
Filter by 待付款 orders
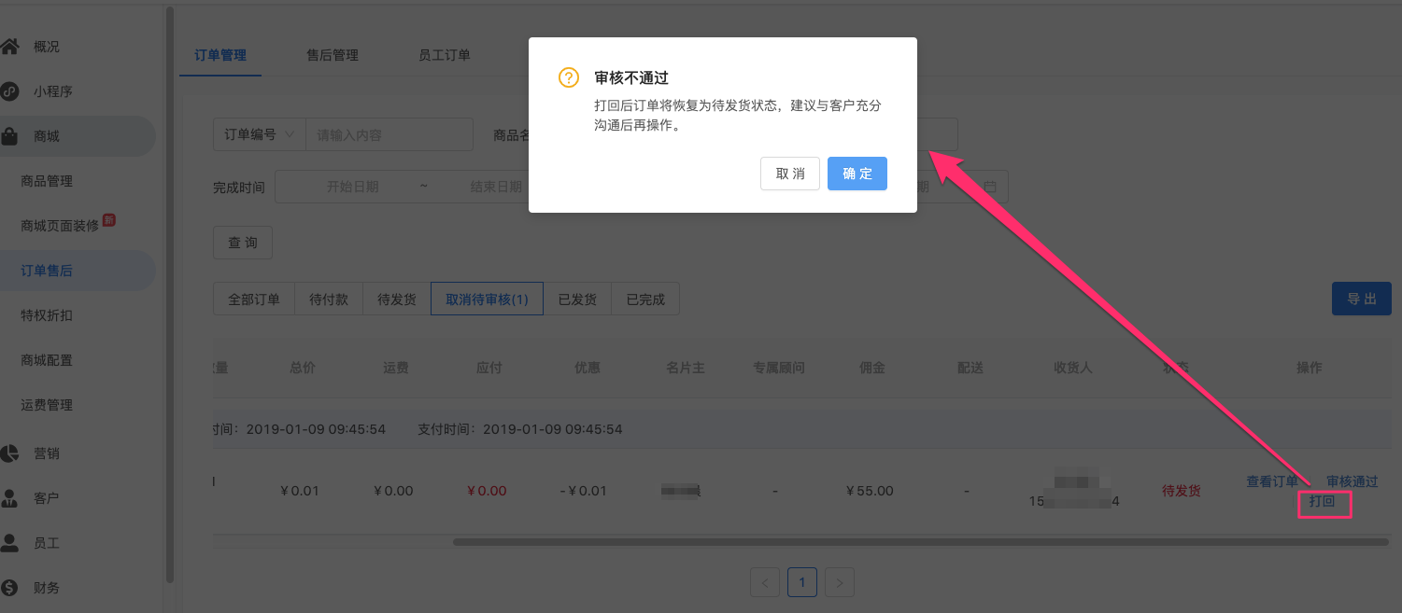[329, 300]
